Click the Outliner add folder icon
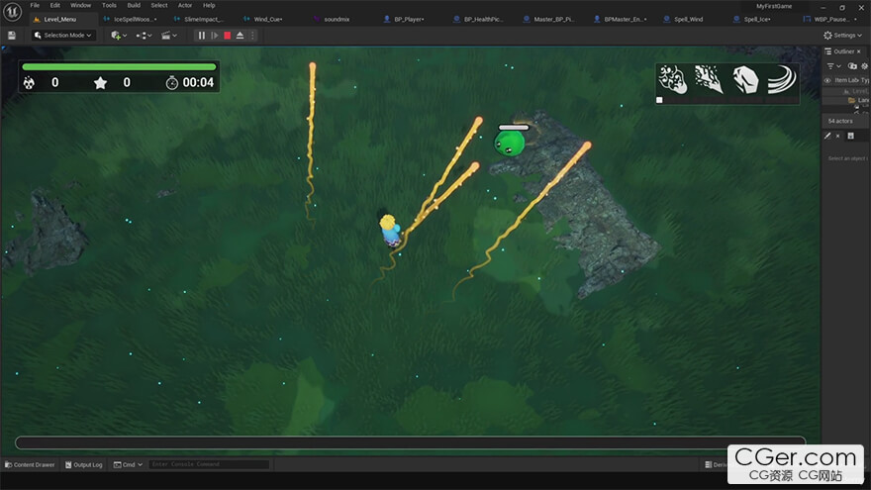The height and width of the screenshot is (490, 871). 852,66
